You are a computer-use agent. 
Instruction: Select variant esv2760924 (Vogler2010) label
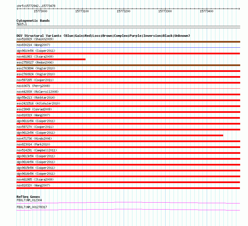(x=36, y=74)
